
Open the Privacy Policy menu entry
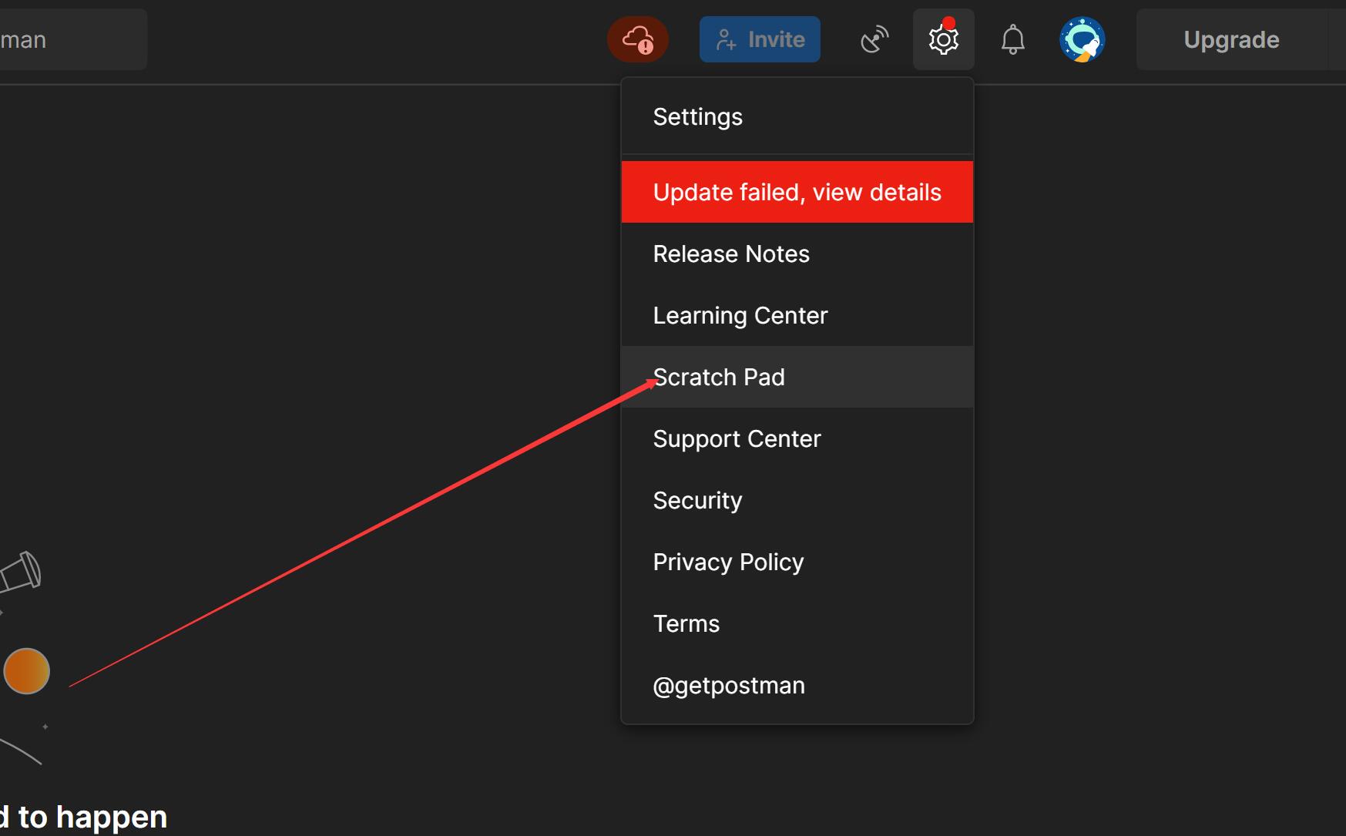coord(728,562)
